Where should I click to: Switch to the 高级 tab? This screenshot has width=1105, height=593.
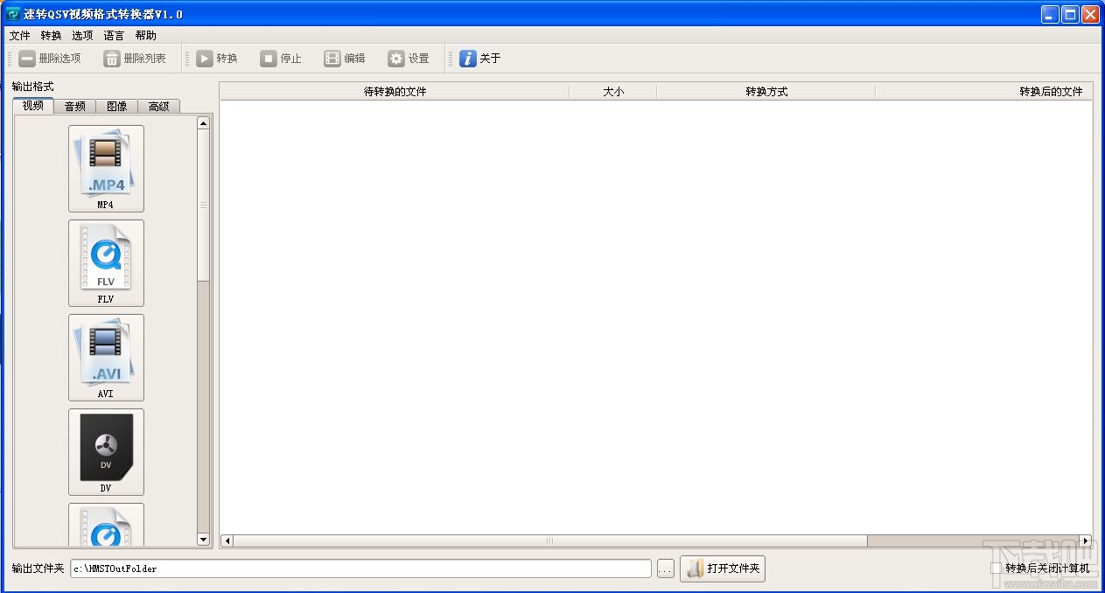pyautogui.click(x=159, y=107)
